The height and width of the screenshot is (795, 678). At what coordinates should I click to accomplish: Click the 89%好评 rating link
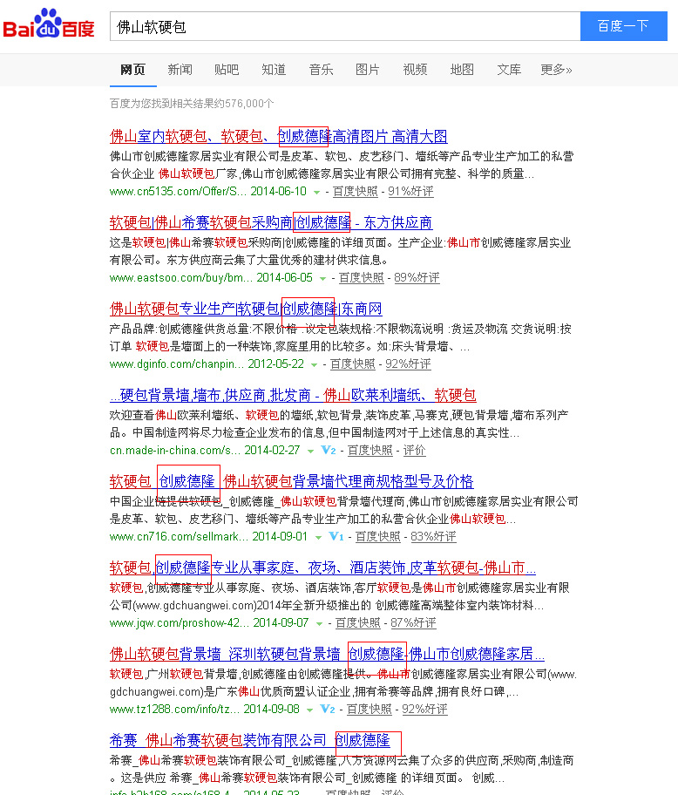point(417,277)
